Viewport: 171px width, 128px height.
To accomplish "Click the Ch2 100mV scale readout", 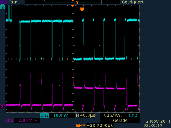I will 60,115.
